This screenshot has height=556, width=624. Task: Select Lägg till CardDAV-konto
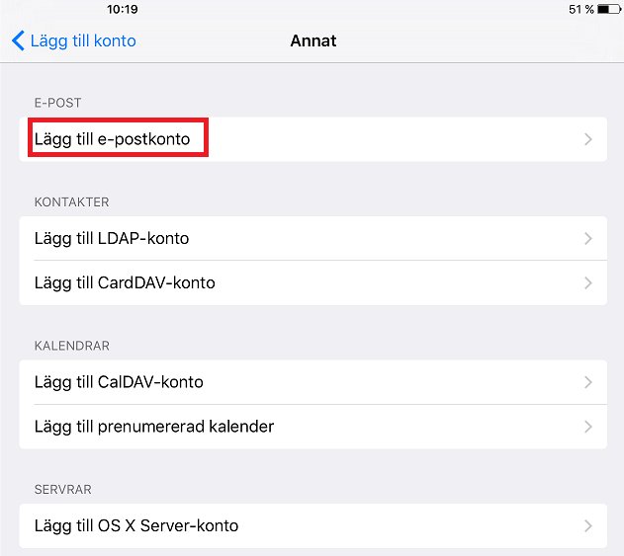(312, 283)
